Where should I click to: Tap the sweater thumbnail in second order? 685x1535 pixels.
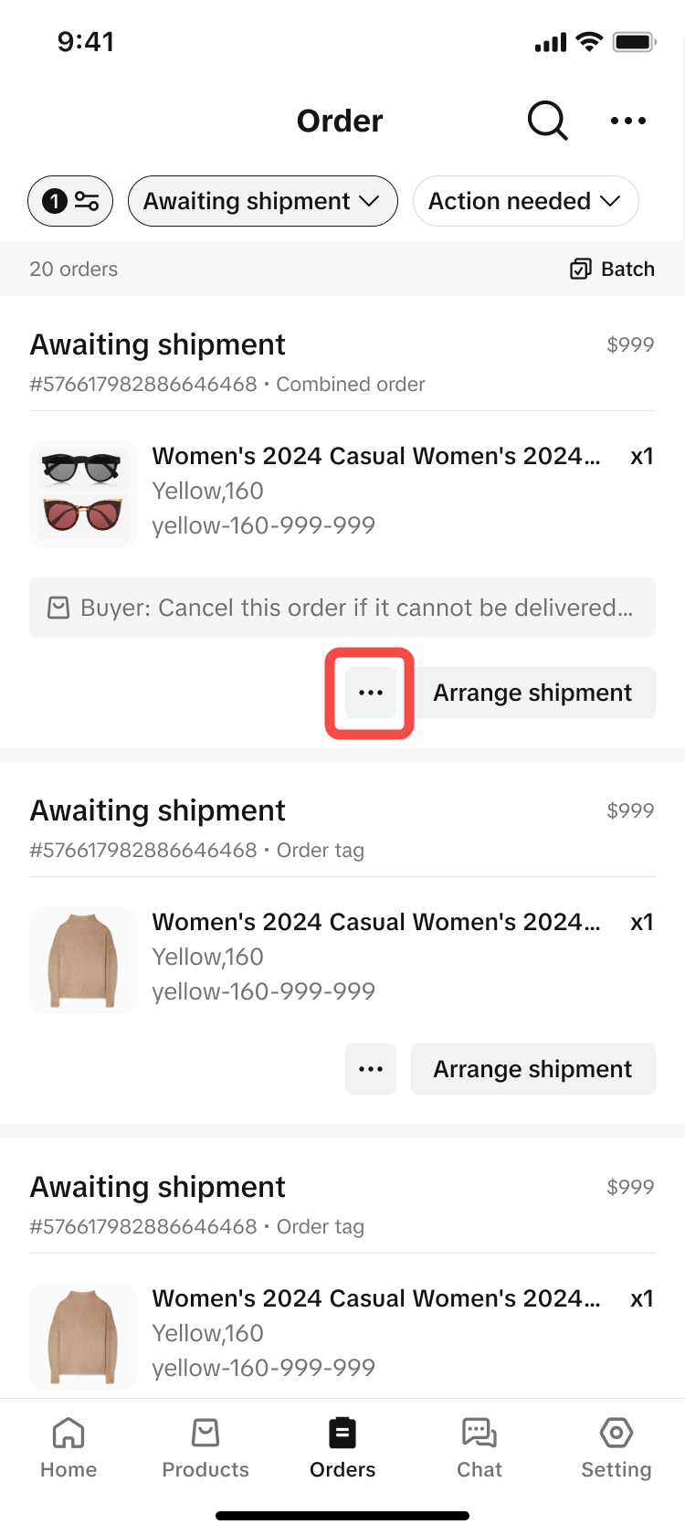click(x=83, y=959)
